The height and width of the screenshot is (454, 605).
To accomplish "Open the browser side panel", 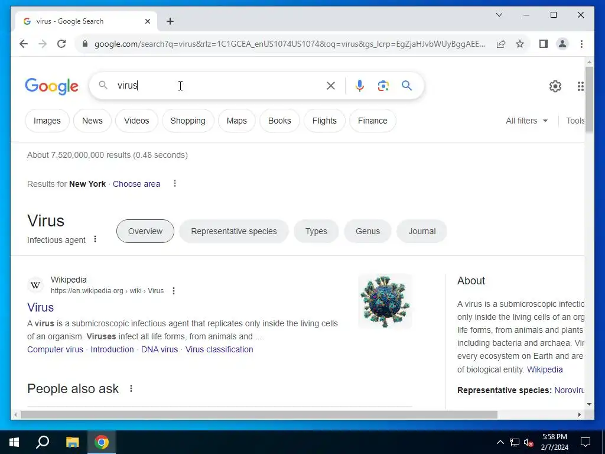I will coord(544,44).
